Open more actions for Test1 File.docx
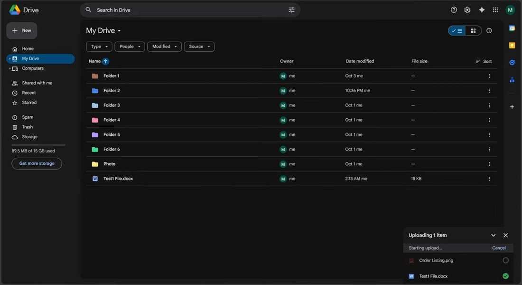The image size is (522, 285). pyautogui.click(x=489, y=179)
